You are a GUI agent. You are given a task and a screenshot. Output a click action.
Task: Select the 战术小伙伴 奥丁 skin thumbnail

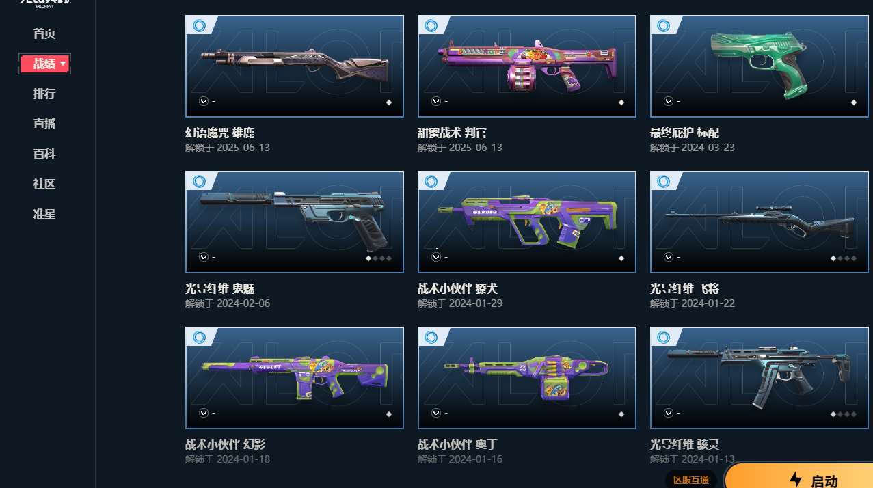click(527, 378)
